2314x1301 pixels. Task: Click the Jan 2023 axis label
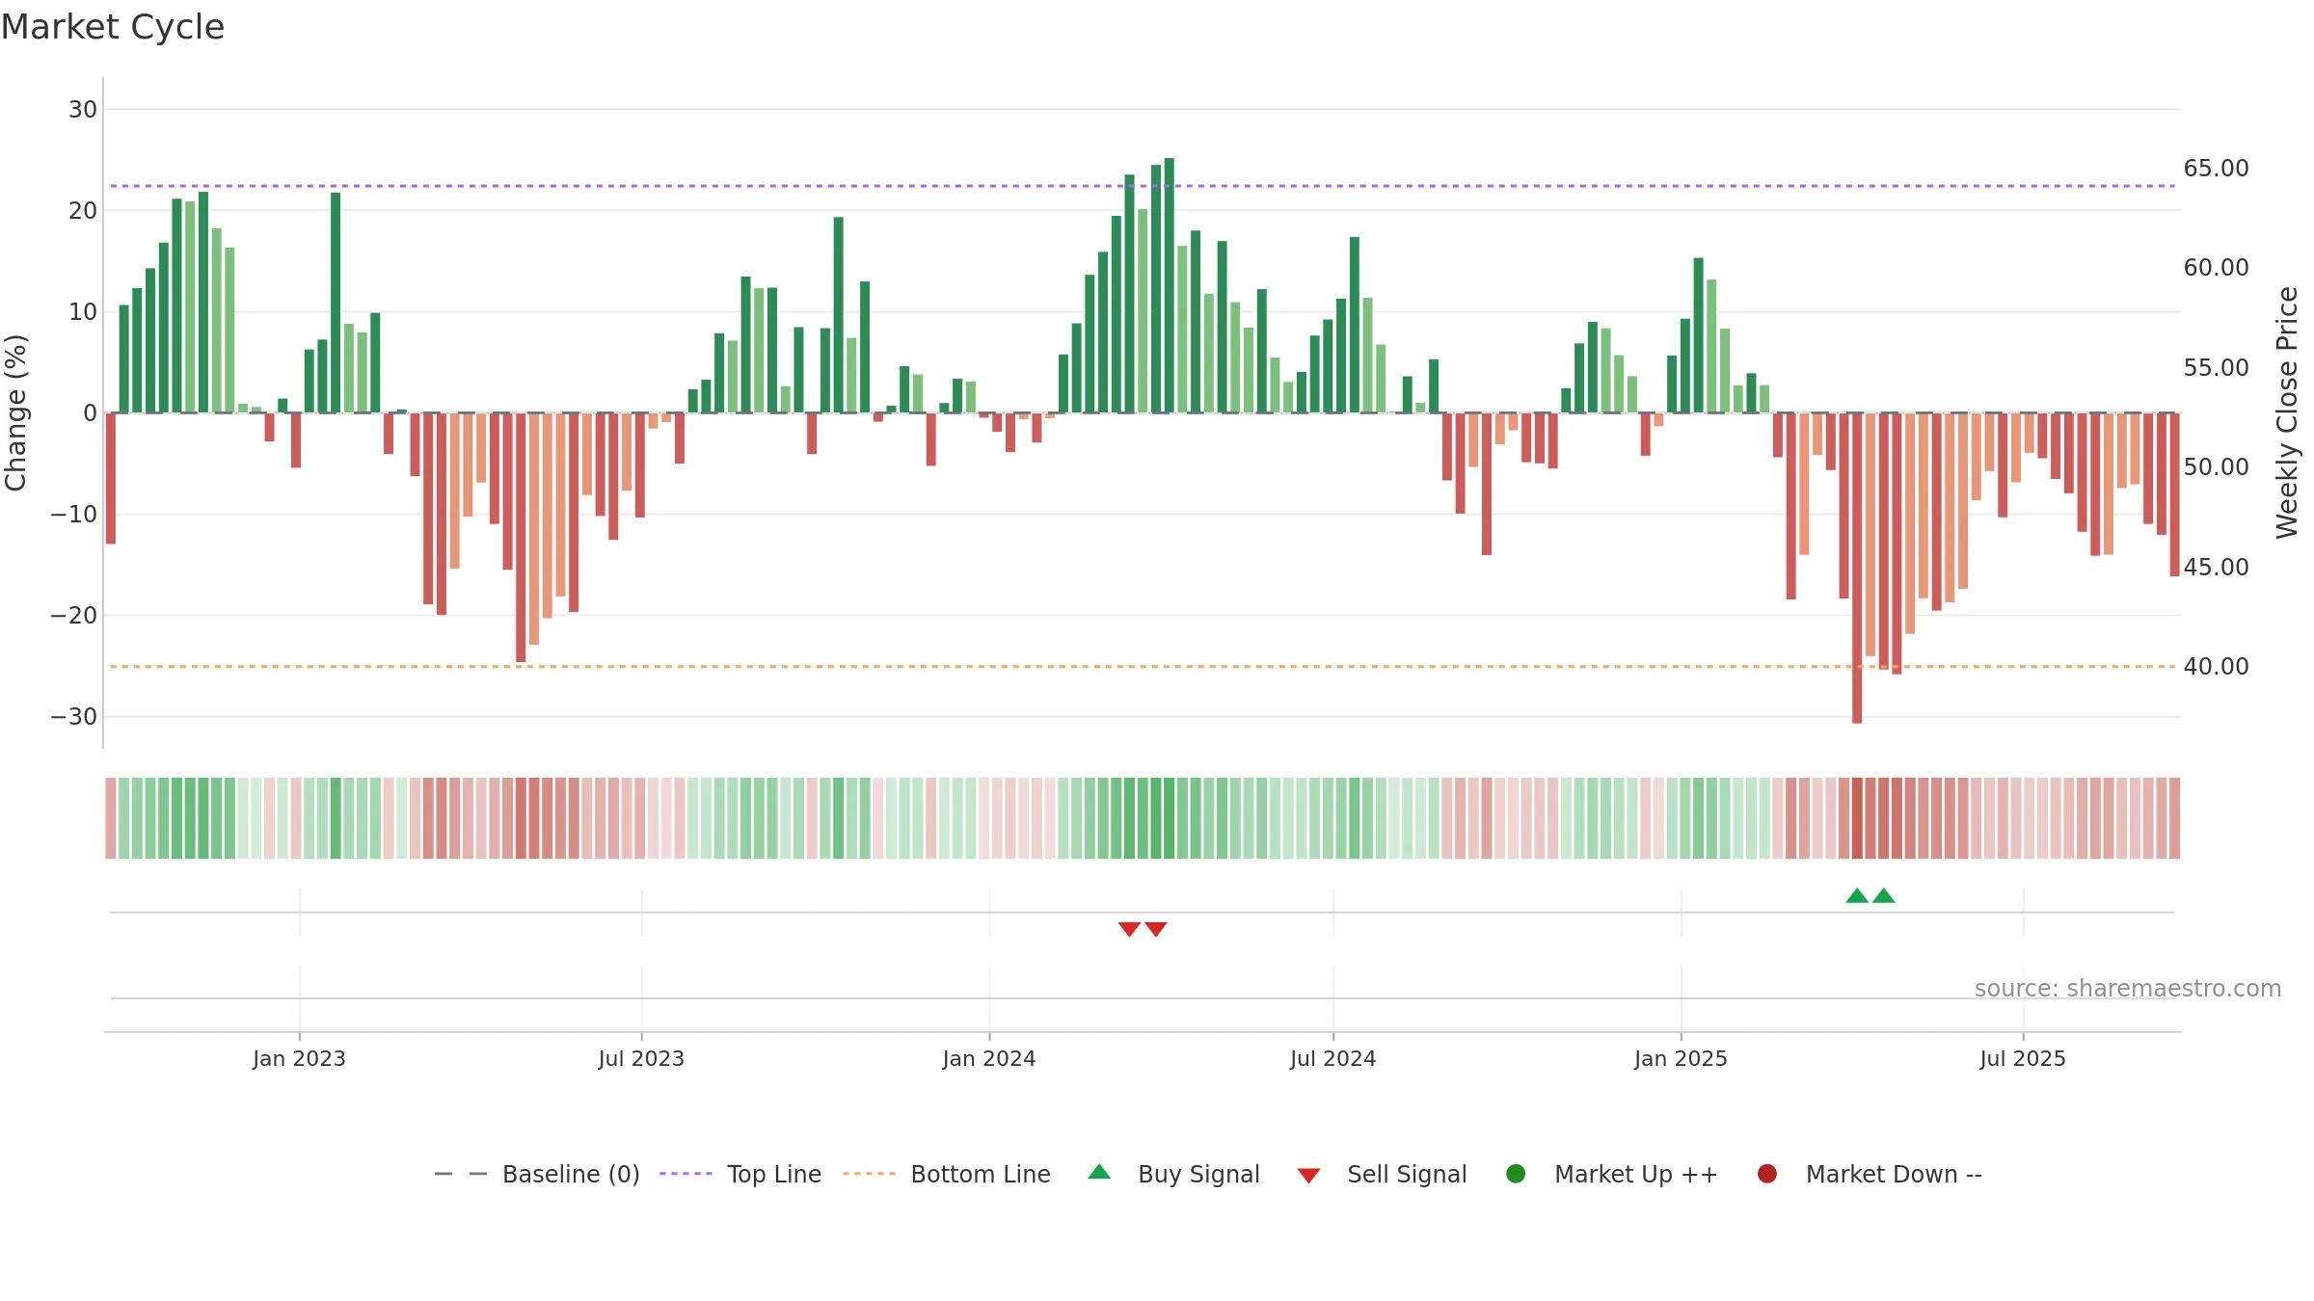pyautogui.click(x=299, y=1059)
